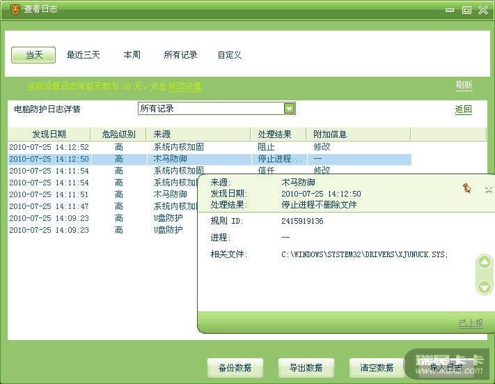Select log row 14:11:51 木马防御
The height and width of the screenshot is (384, 495).
pyautogui.click(x=103, y=194)
